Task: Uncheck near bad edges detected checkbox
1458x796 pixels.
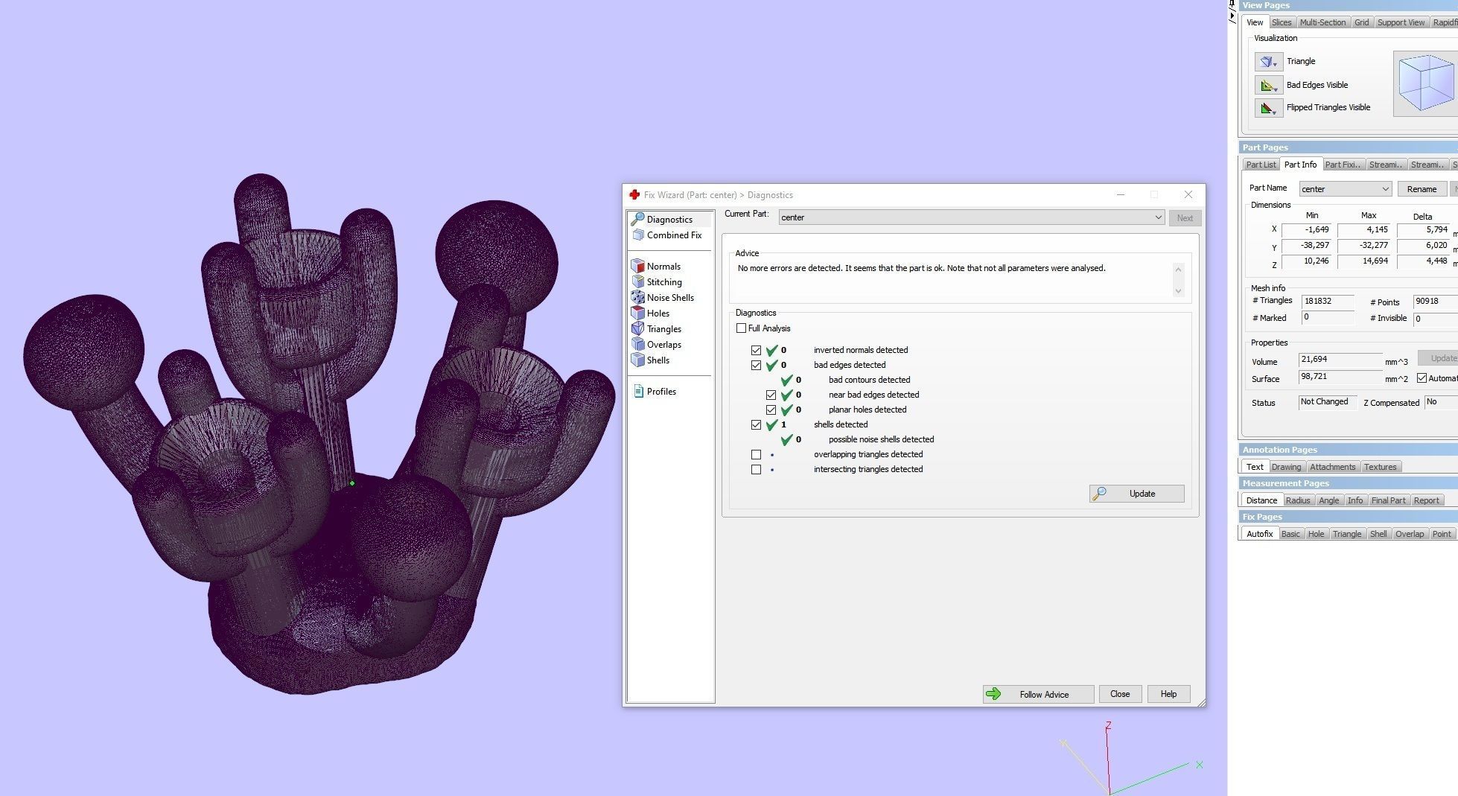Action: point(771,395)
